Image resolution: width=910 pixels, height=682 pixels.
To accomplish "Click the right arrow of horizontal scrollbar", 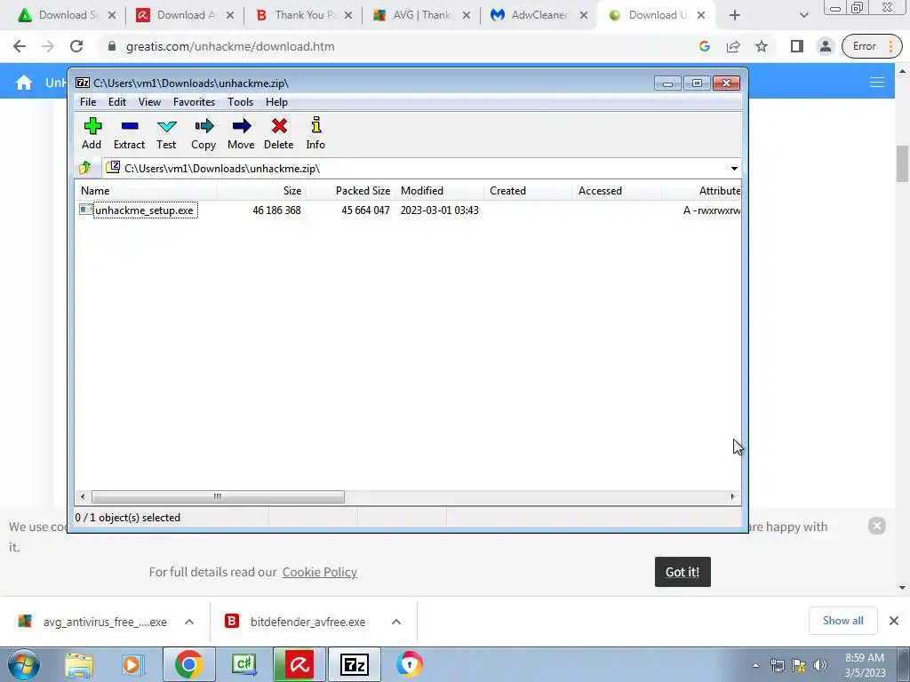I will coord(732,497).
